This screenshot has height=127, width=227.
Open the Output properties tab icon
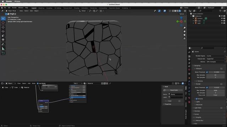189,60
